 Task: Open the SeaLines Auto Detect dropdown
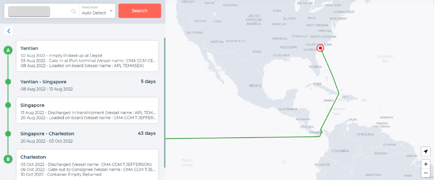click(x=97, y=11)
